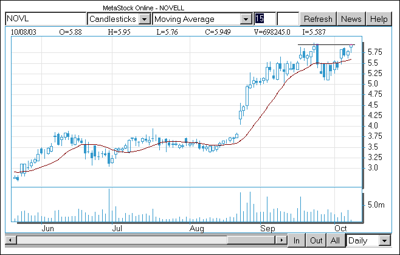Click the Jun label on the time axis

[47, 228]
